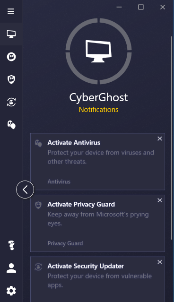
Task: Click the Privacy Guard card's shield icon
Action: coord(38,205)
